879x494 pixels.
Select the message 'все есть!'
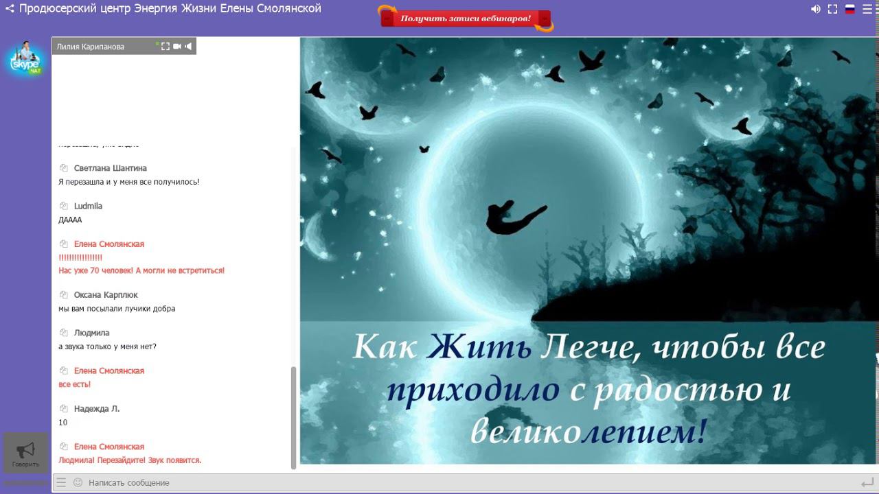click(75, 384)
